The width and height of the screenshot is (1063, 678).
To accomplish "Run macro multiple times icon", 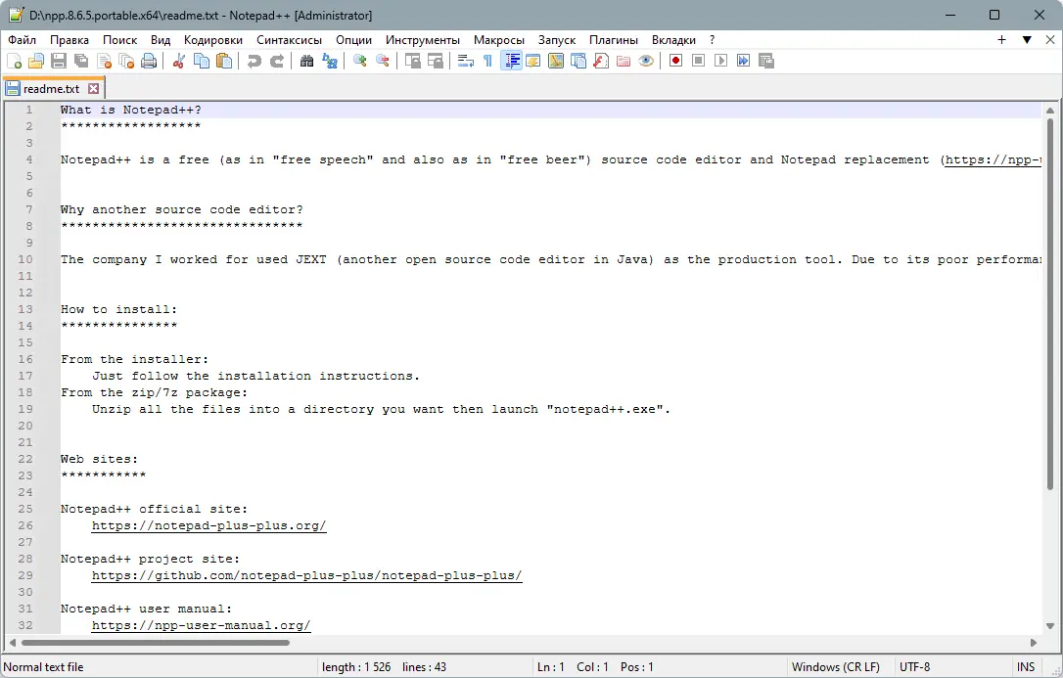I will (x=744, y=61).
